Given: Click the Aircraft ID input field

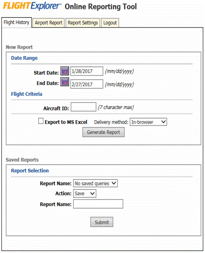Looking at the screenshot, I should [x=84, y=107].
